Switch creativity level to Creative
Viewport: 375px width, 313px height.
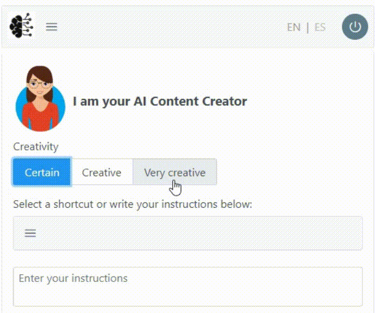[x=102, y=172]
